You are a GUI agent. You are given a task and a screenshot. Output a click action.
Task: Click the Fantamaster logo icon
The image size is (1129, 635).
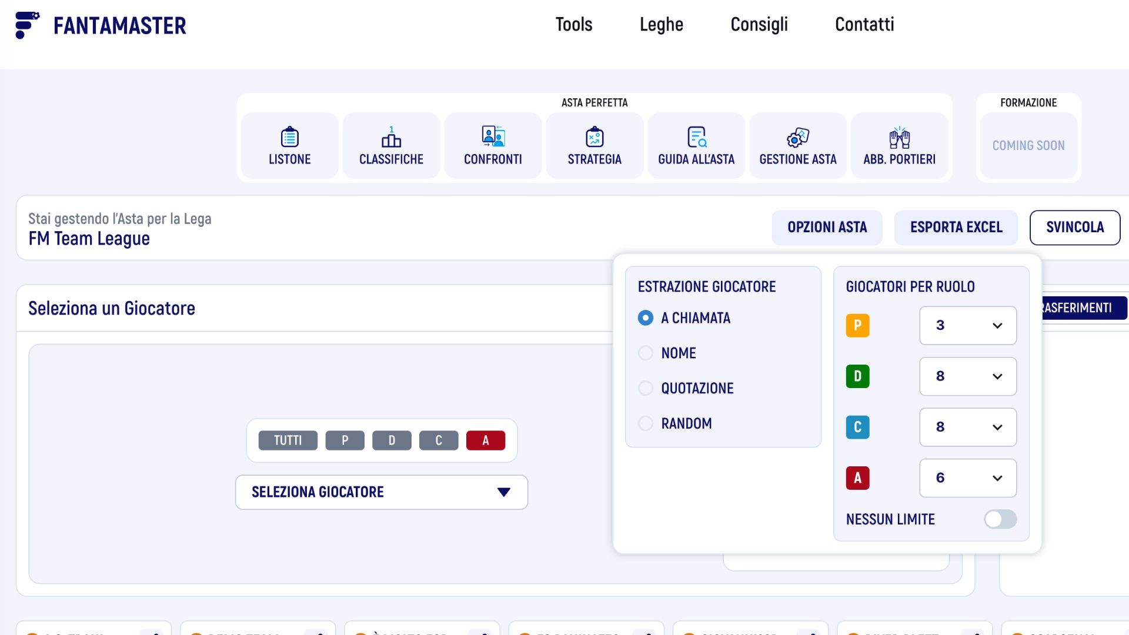click(x=27, y=25)
